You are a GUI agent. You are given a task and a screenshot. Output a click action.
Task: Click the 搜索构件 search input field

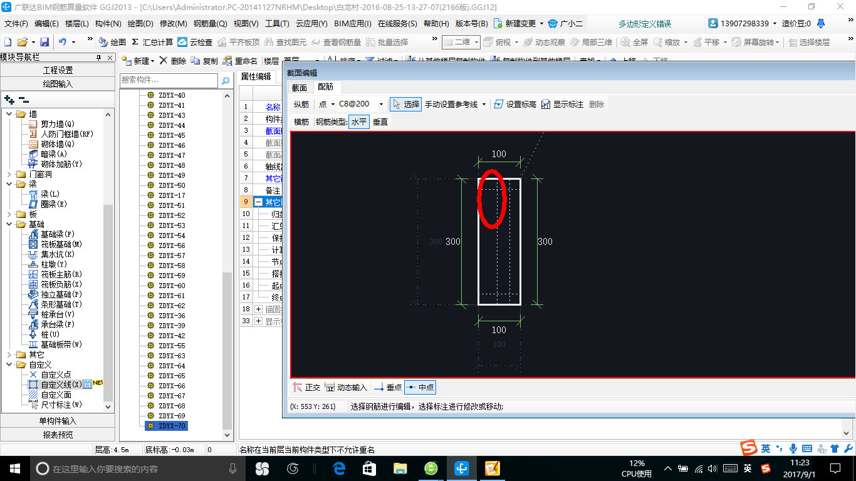(x=169, y=81)
